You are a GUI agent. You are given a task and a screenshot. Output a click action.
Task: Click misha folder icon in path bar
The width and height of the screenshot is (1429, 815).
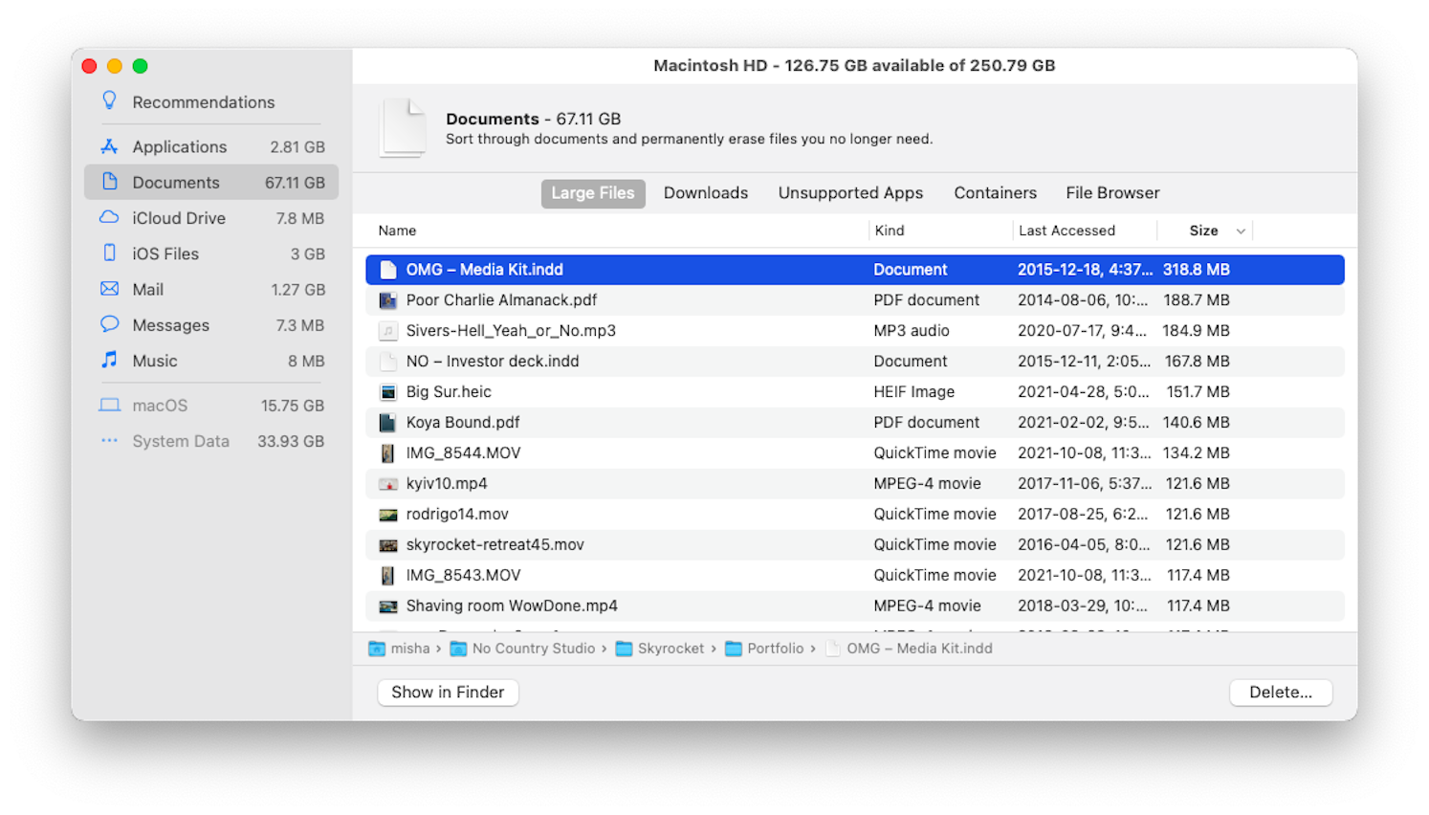click(377, 649)
